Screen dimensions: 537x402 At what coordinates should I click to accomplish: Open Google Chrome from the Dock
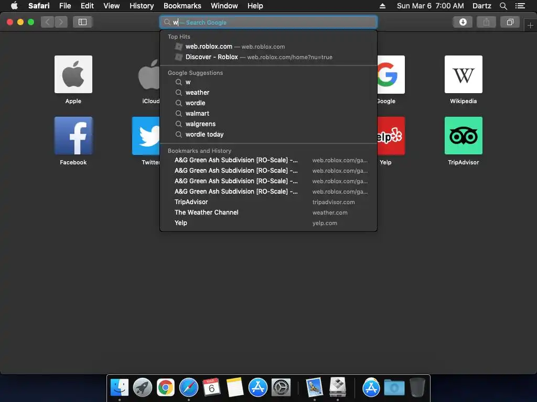(166, 387)
